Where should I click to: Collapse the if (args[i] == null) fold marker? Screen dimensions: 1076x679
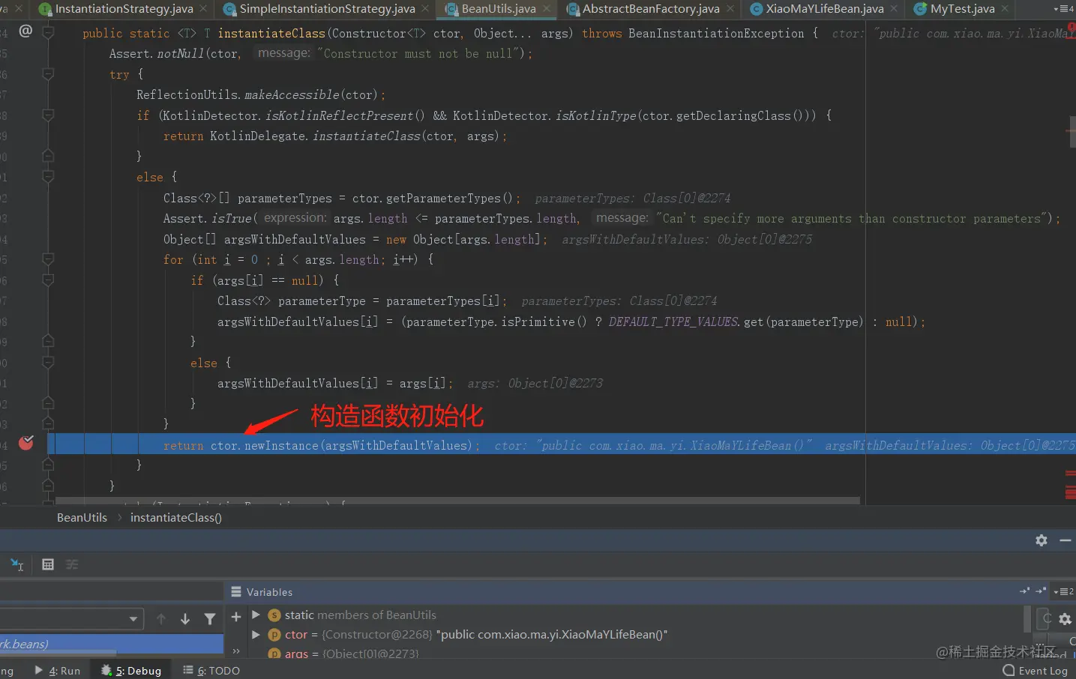(x=48, y=280)
